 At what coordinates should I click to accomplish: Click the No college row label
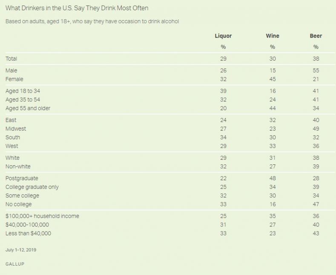18,204
